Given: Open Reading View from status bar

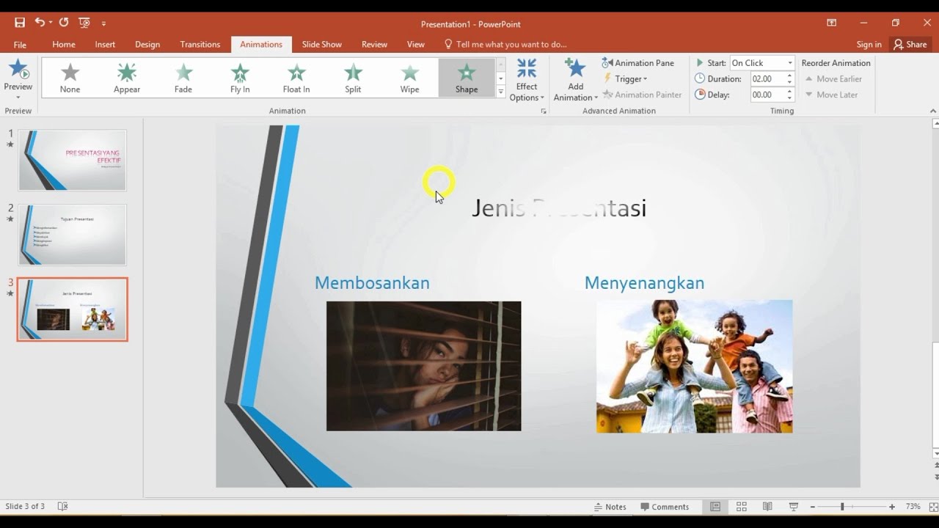Looking at the screenshot, I should 767,506.
